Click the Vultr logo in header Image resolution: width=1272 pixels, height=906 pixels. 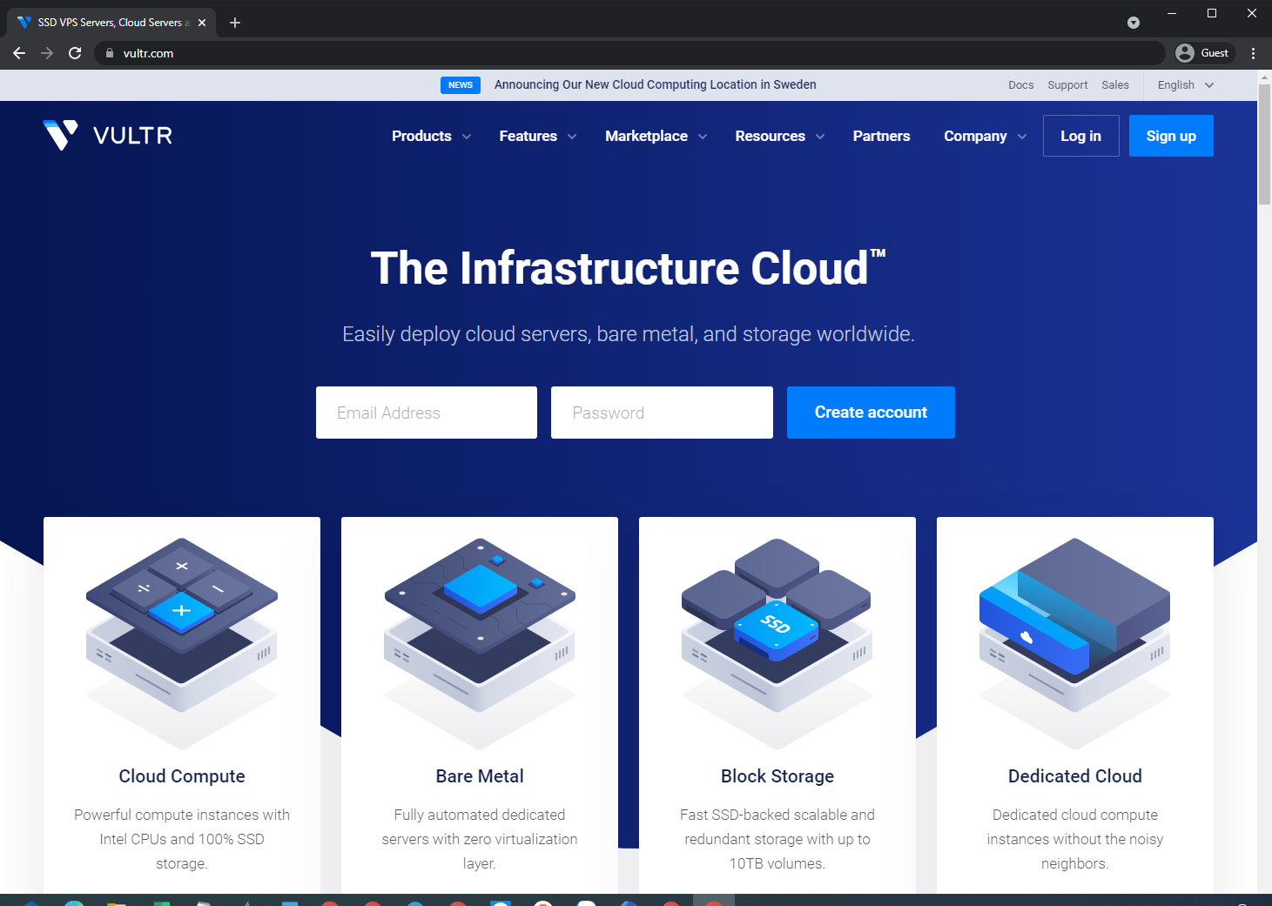pyautogui.click(x=108, y=136)
